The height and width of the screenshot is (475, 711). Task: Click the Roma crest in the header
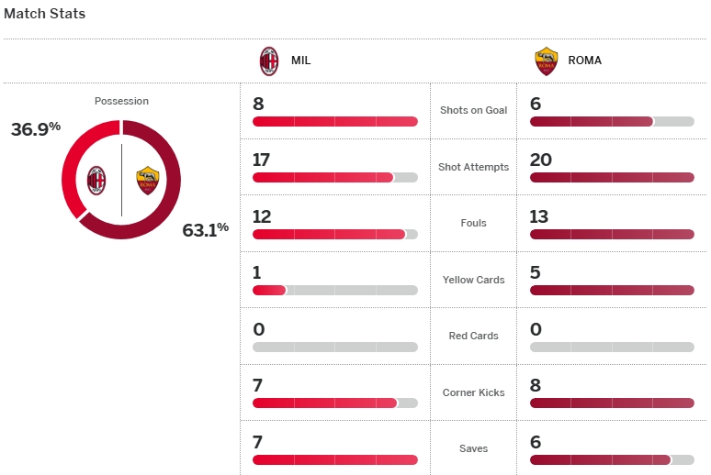547,61
